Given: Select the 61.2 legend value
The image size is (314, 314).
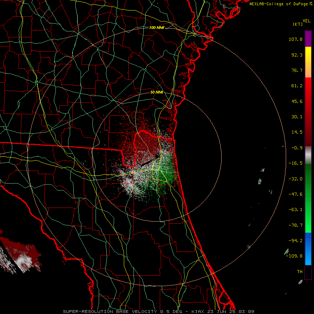Looking at the screenshot, I should pyautogui.click(x=297, y=86).
